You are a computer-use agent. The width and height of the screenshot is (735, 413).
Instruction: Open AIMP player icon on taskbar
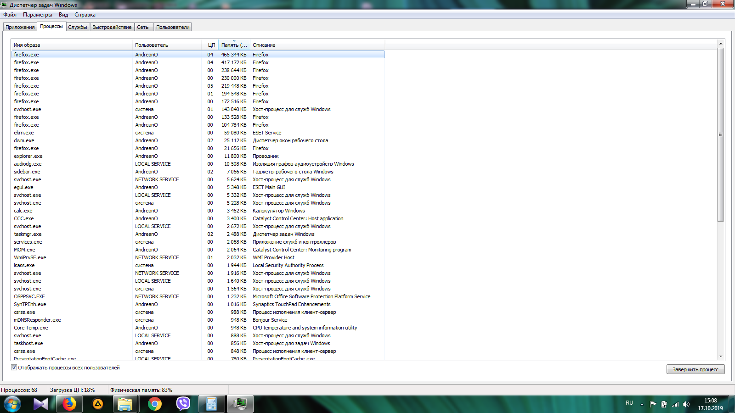tap(98, 404)
